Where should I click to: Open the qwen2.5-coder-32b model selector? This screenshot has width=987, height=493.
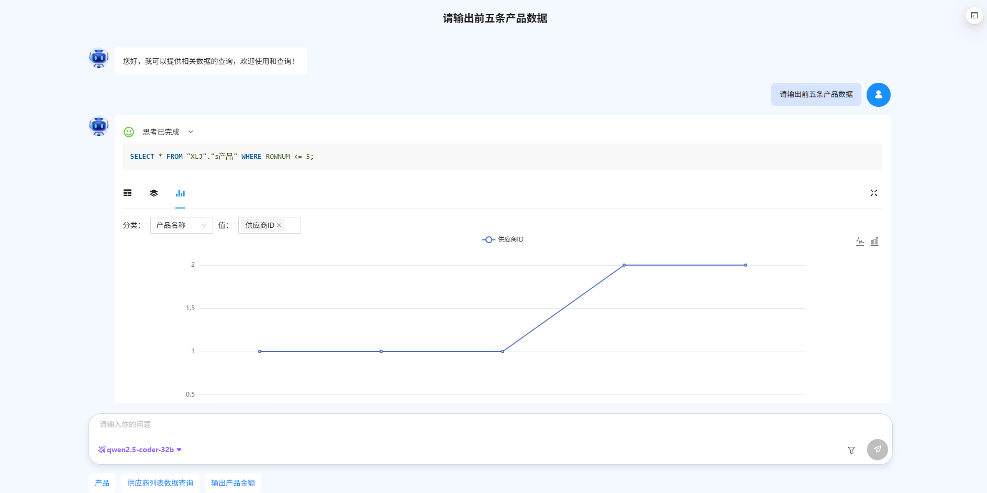coord(140,450)
